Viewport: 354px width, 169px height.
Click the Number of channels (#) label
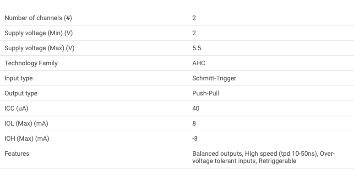pos(38,18)
